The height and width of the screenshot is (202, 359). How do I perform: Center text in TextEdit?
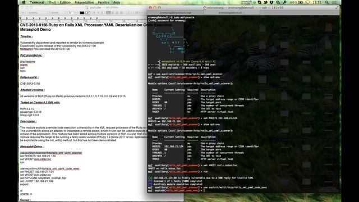coord(113,12)
